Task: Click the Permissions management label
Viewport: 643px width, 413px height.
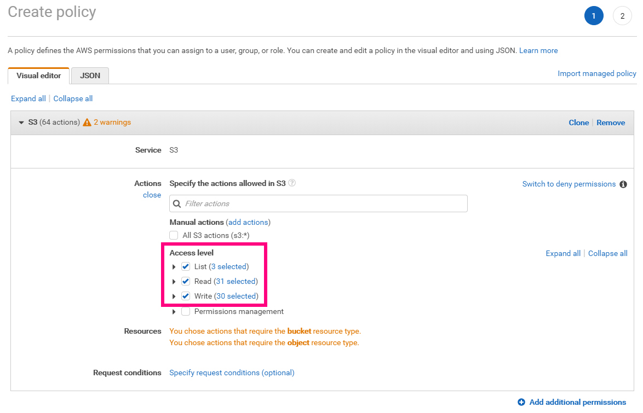Action: click(x=239, y=312)
